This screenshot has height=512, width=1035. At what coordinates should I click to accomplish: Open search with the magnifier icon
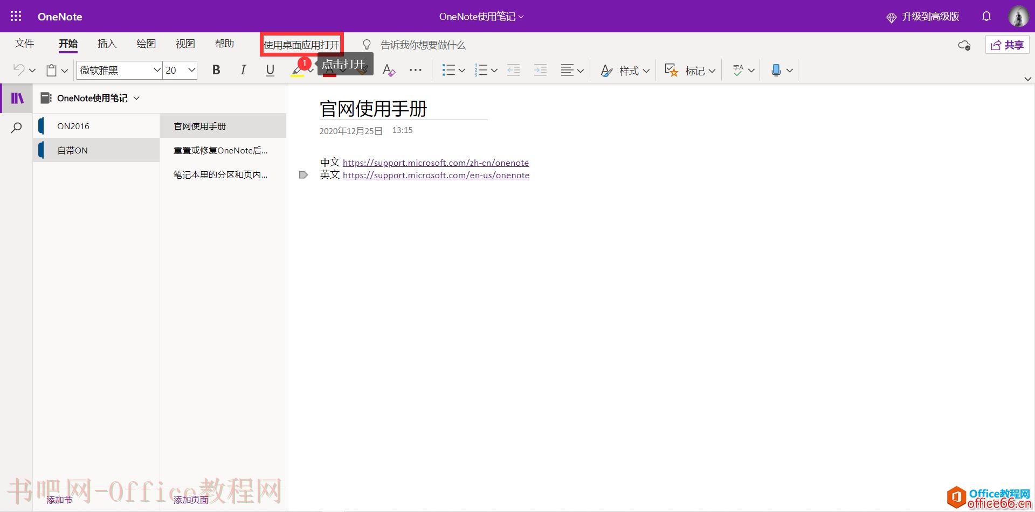17,128
